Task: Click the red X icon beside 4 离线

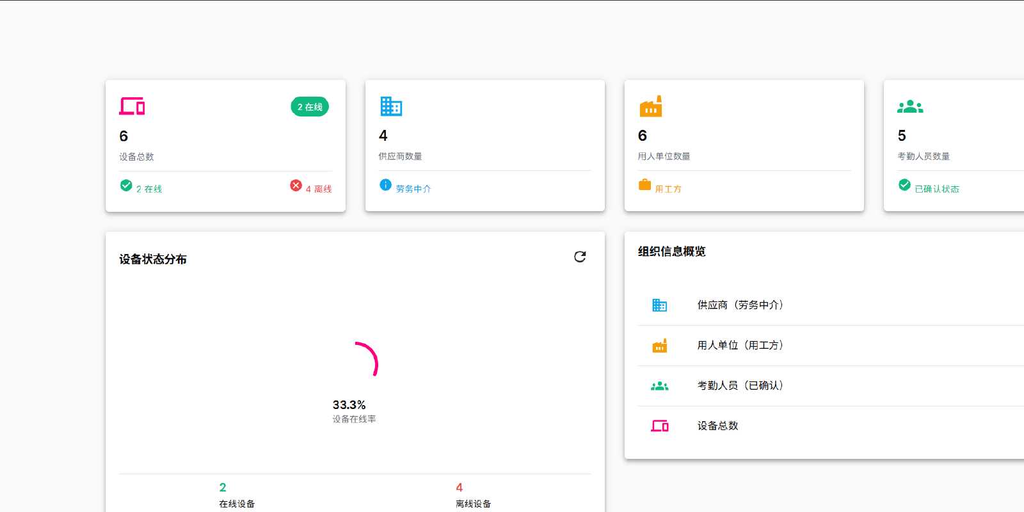Action: [x=296, y=186]
